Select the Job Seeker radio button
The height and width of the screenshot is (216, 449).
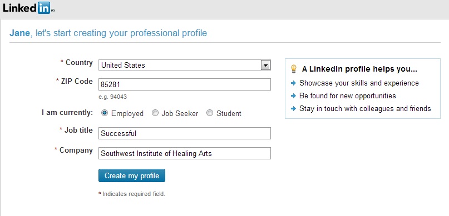(155, 113)
